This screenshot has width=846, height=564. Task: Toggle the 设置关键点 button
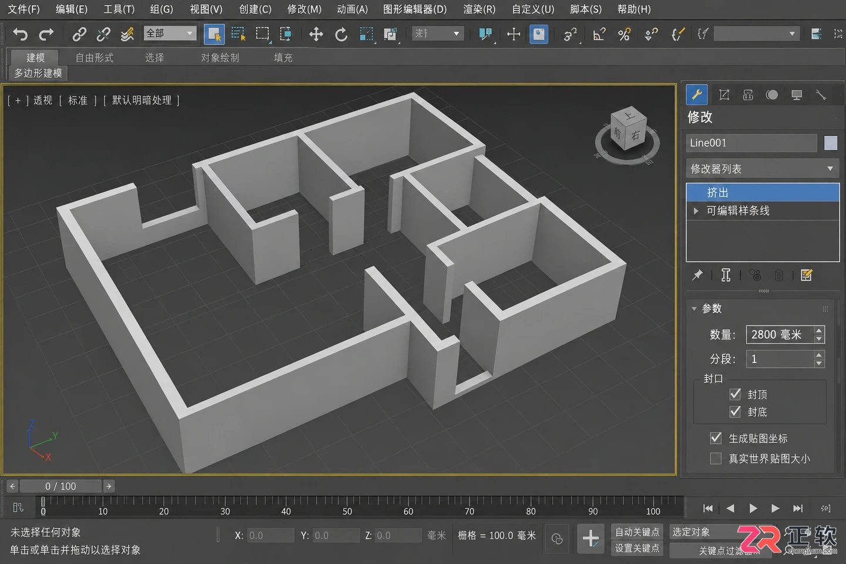click(x=637, y=548)
